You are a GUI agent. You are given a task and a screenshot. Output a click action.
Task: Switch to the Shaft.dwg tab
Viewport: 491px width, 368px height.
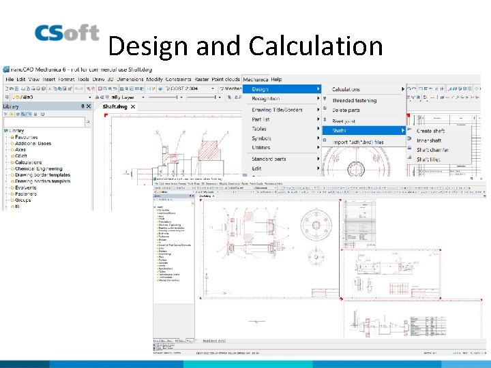[115, 107]
